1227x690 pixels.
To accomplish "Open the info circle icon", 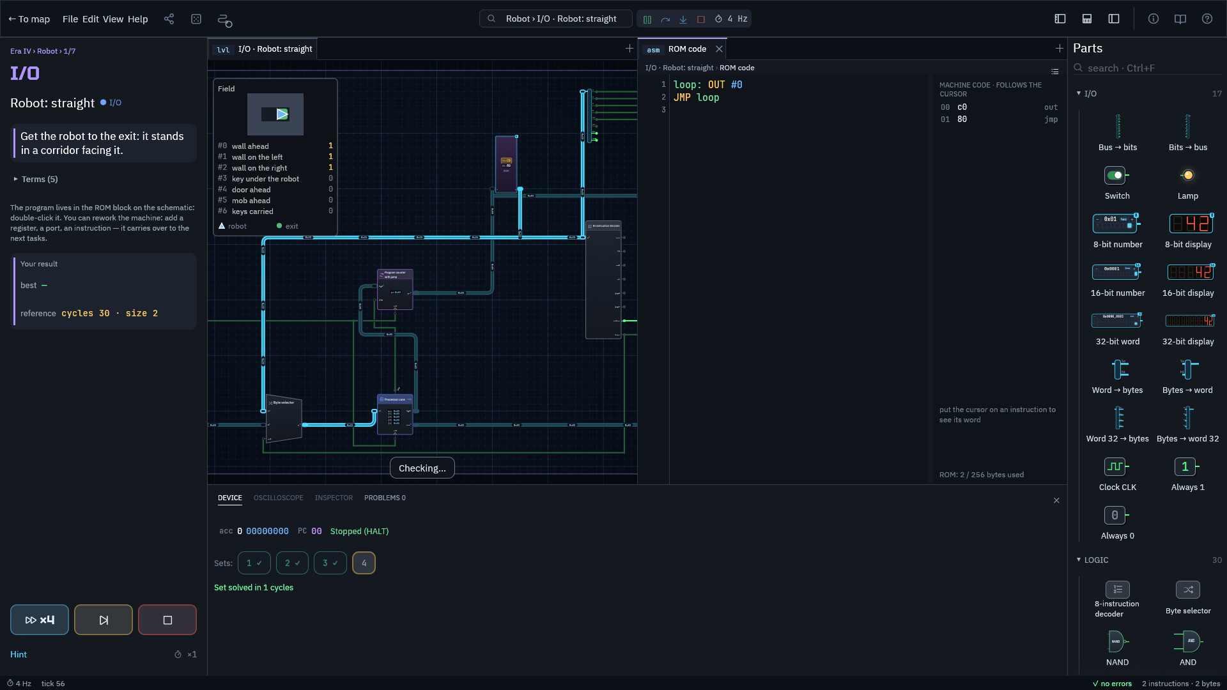I will [x=1154, y=19].
